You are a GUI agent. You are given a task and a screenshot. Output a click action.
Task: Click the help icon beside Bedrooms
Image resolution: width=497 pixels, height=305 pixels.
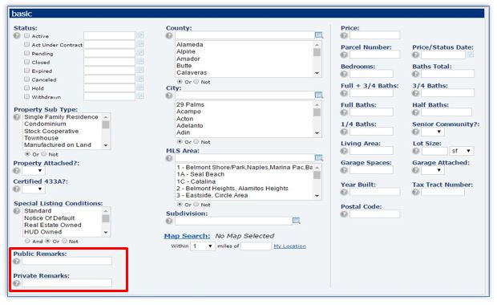[x=344, y=74]
